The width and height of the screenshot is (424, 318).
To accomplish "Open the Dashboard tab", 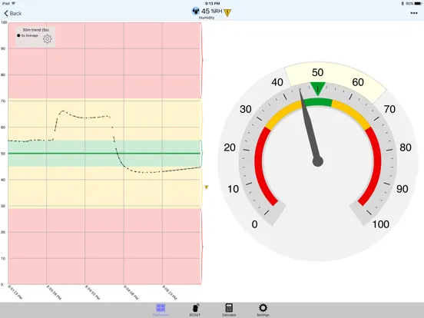I will click(161, 310).
